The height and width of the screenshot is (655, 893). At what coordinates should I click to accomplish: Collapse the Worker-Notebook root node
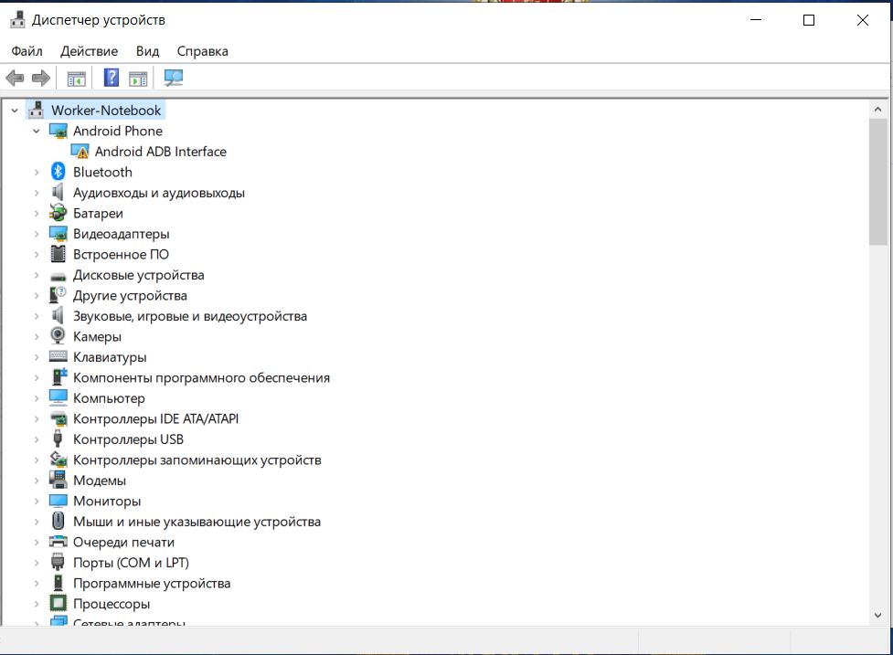pyautogui.click(x=15, y=111)
